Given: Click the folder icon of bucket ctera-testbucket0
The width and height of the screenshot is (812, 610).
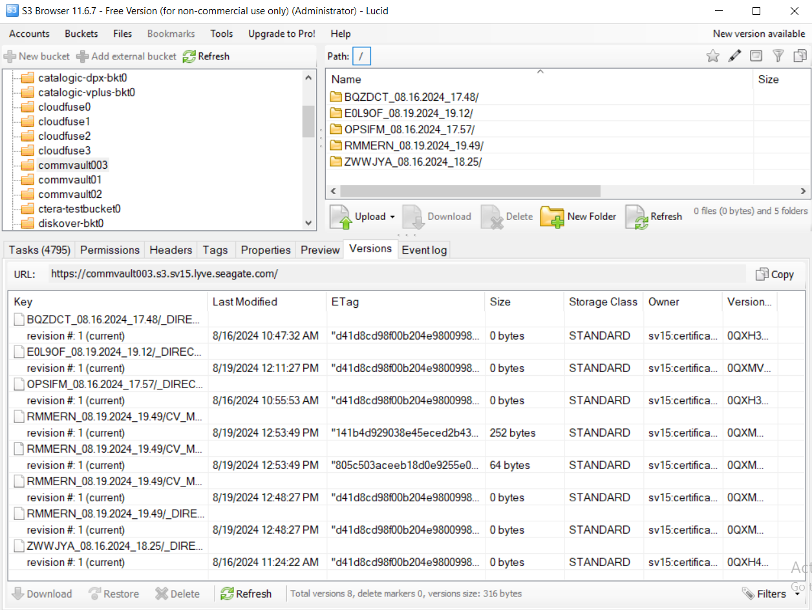Looking at the screenshot, I should [27, 209].
